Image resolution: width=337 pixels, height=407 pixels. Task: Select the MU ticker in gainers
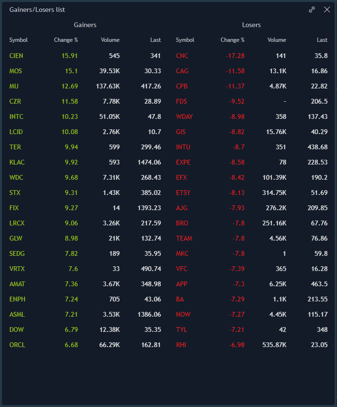14,86
